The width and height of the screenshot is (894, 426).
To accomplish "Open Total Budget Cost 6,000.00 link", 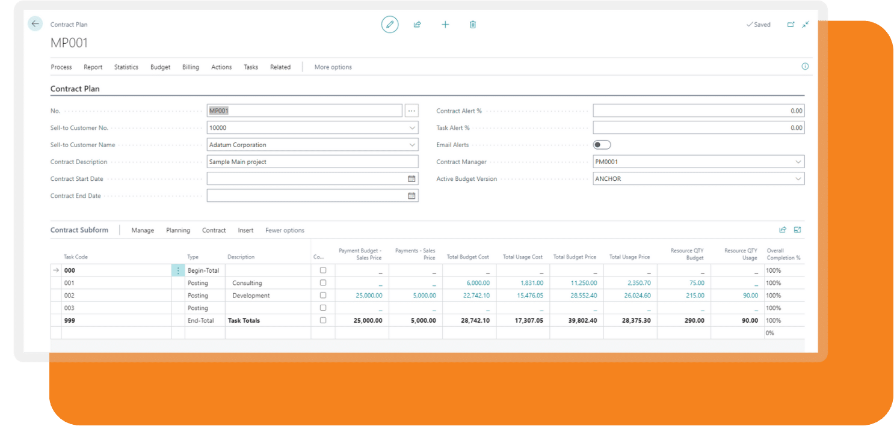I will pyautogui.click(x=478, y=283).
